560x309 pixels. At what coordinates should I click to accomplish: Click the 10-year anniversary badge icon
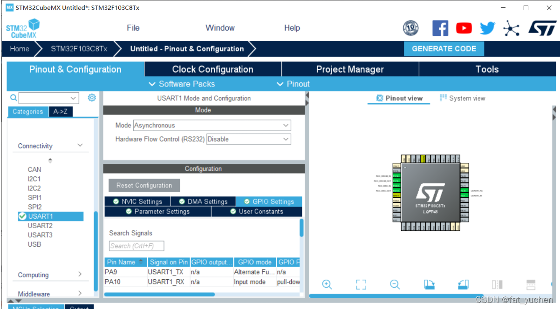410,28
